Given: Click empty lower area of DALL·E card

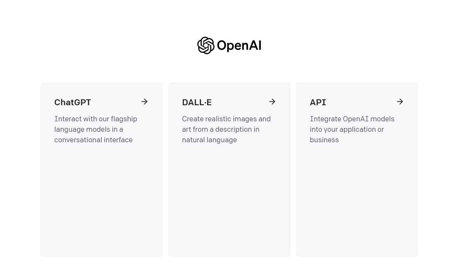Looking at the screenshot, I should click(229, 203).
